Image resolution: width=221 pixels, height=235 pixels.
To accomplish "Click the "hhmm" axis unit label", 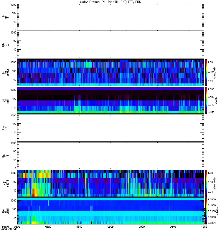I will 5,227.
